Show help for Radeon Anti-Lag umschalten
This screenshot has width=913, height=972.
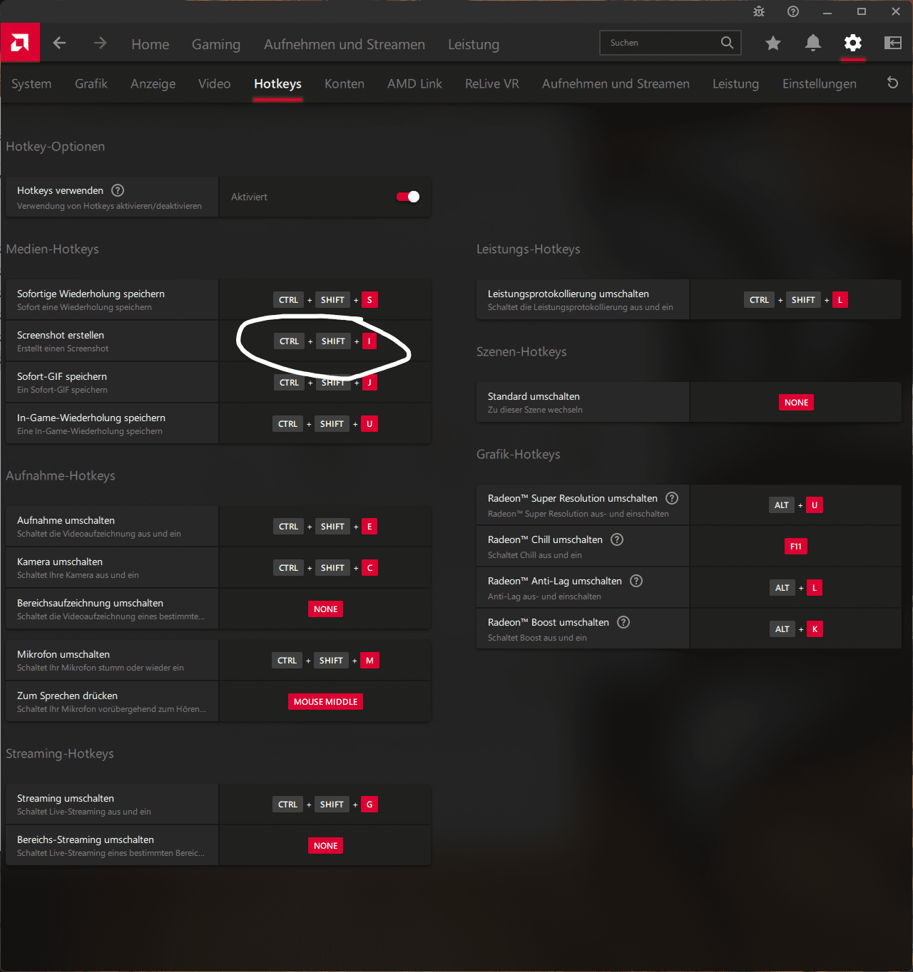(637, 581)
